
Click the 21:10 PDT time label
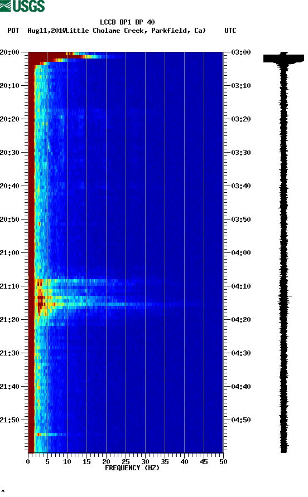pyautogui.click(x=9, y=286)
